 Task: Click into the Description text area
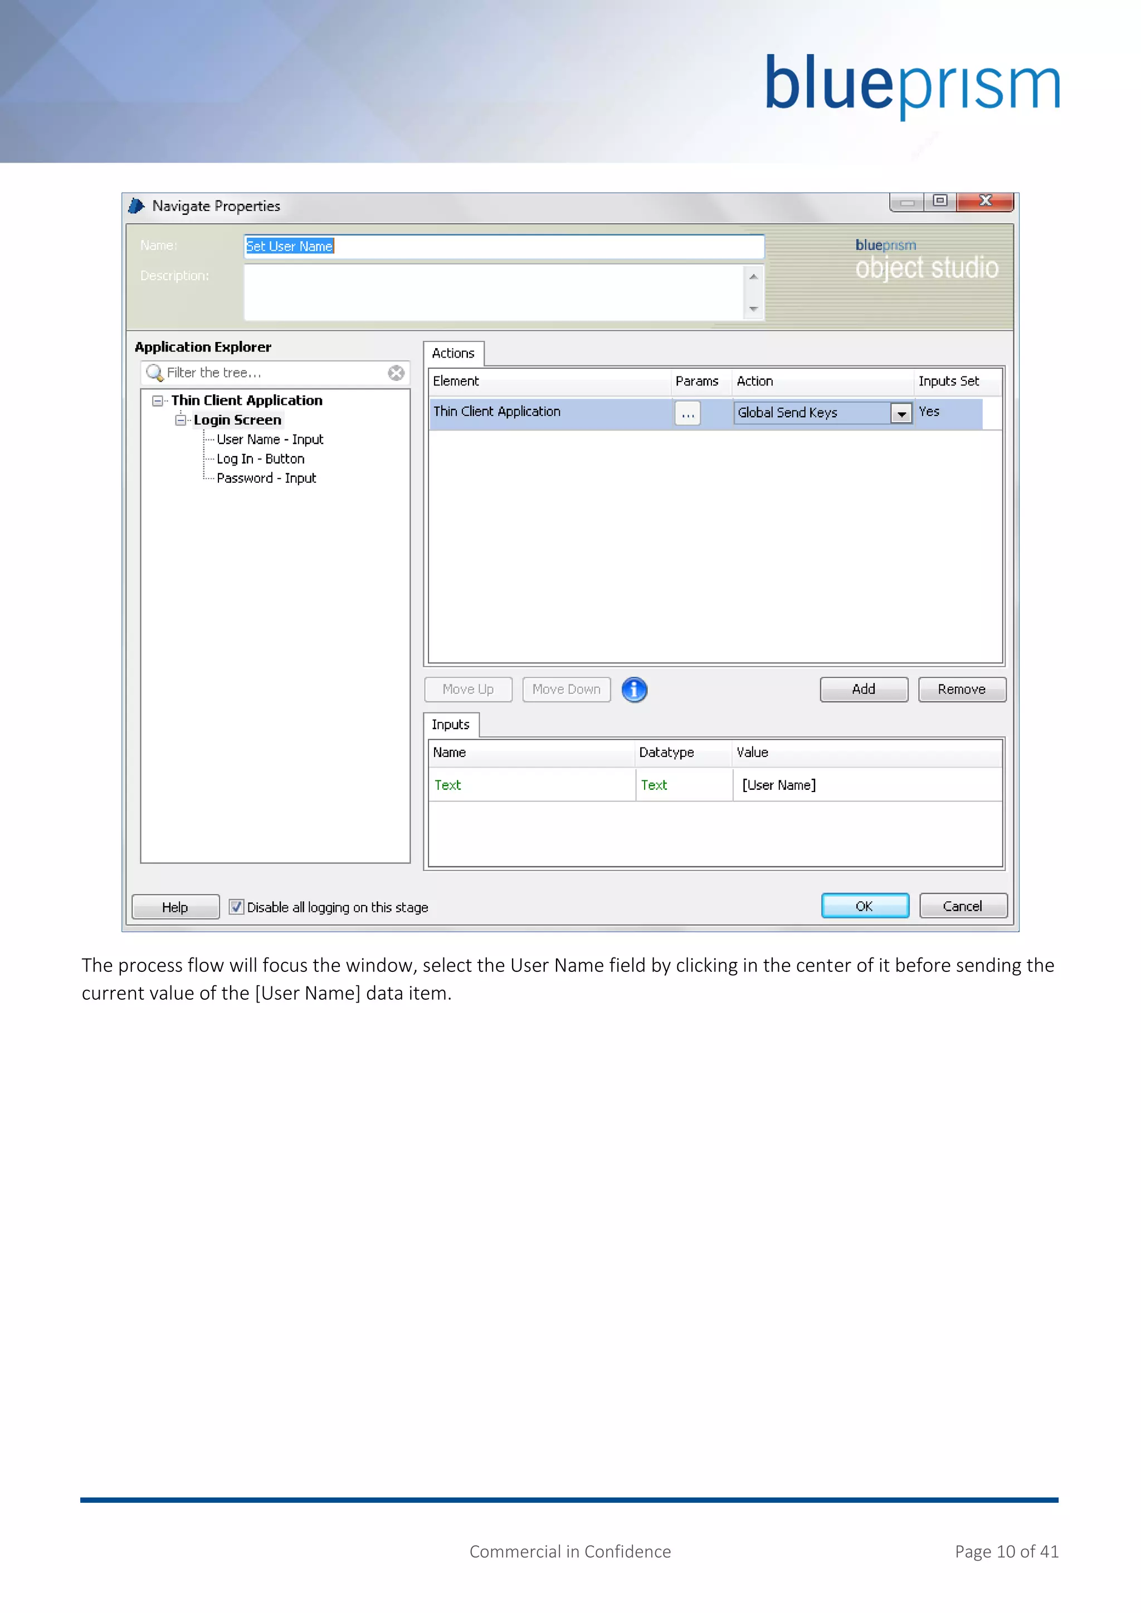point(494,292)
